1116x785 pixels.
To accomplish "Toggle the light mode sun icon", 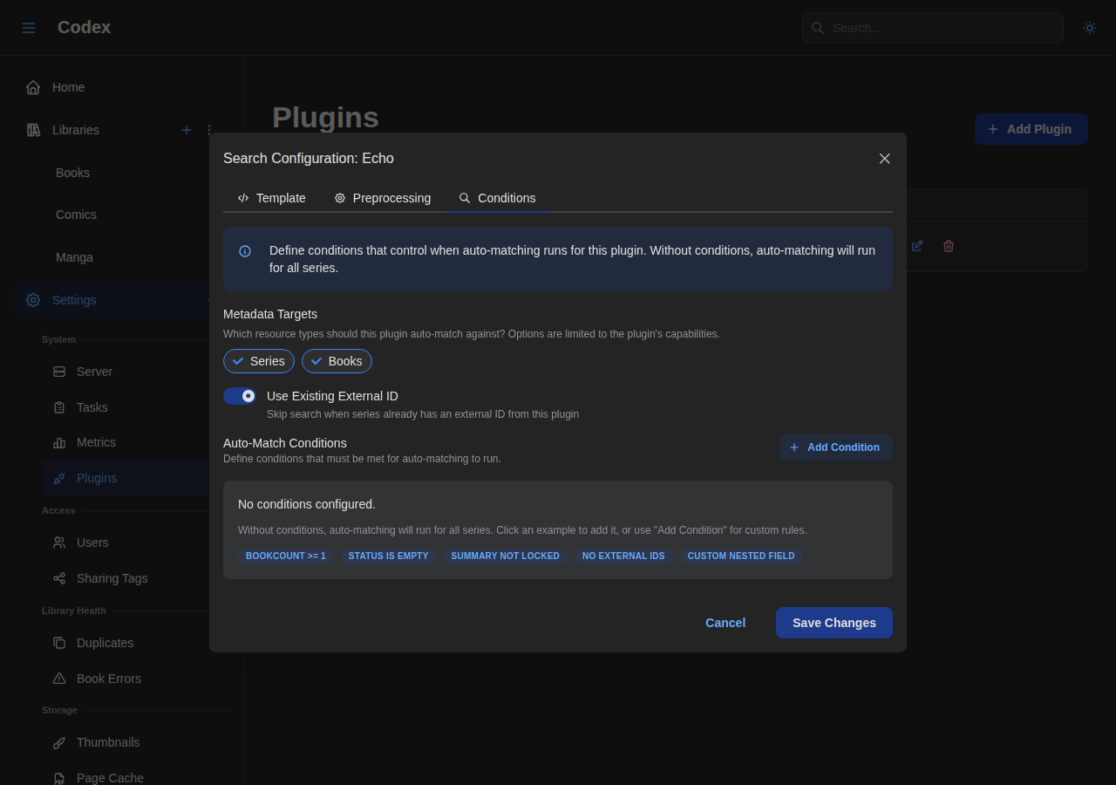I will pyautogui.click(x=1089, y=27).
